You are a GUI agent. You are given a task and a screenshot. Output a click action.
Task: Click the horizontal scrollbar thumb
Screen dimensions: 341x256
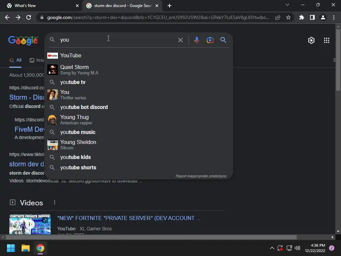(x=151, y=237)
